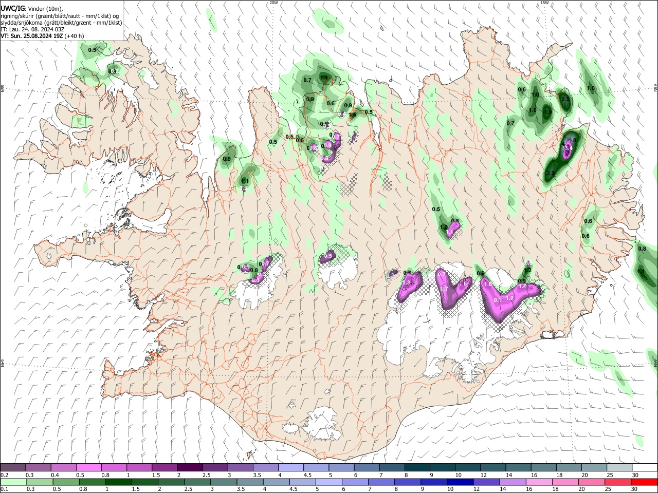Click the 'UWC/IG: Vindur (10m)' title text
This screenshot has height=493, width=658.
(32, 9)
